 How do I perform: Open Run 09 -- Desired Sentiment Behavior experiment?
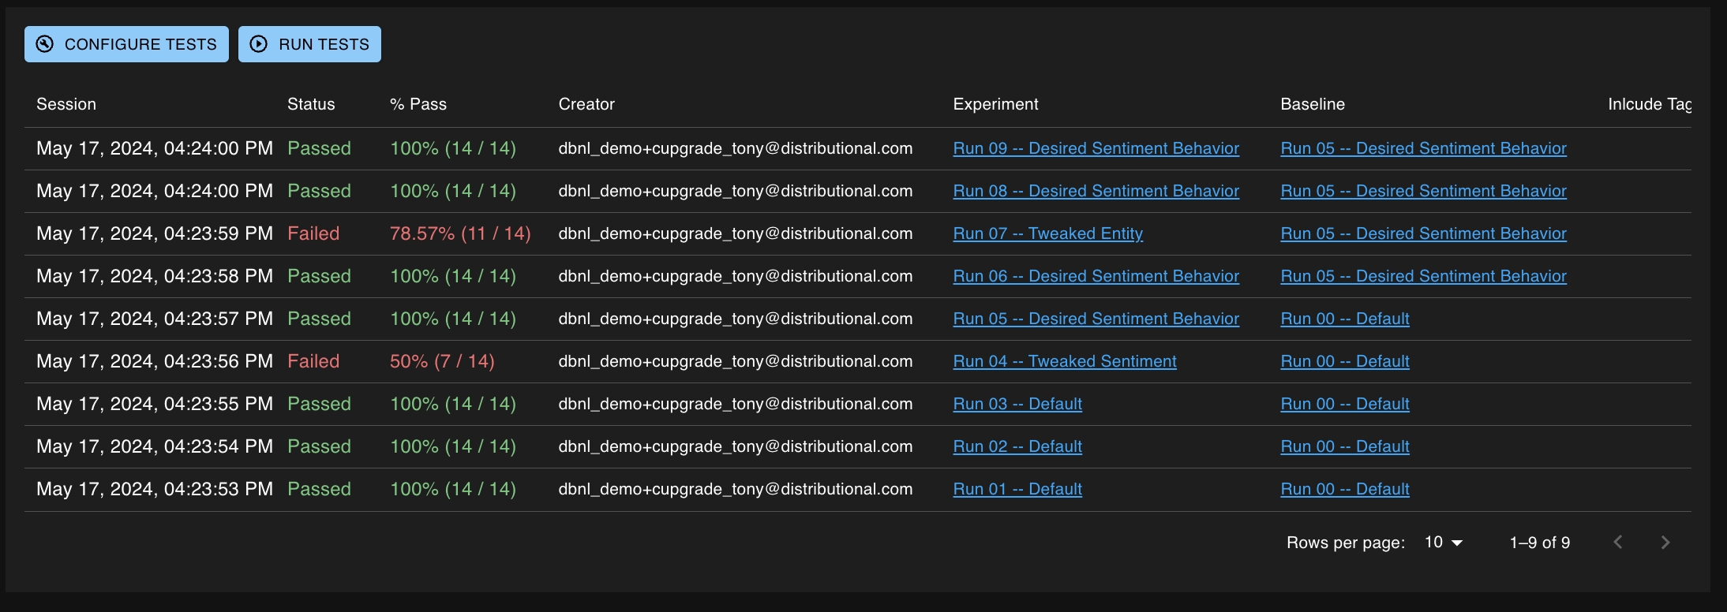tap(1096, 148)
